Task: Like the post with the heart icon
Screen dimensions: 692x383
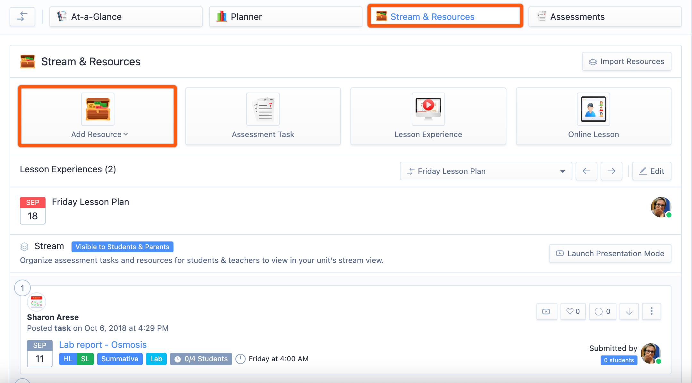Action: pos(573,311)
